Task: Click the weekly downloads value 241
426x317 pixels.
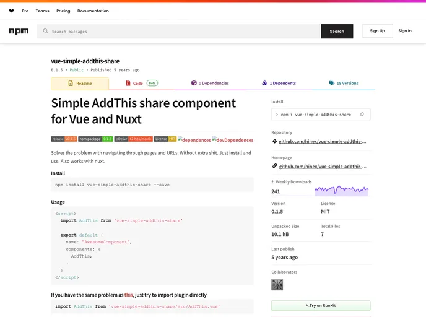Action: tap(276, 191)
